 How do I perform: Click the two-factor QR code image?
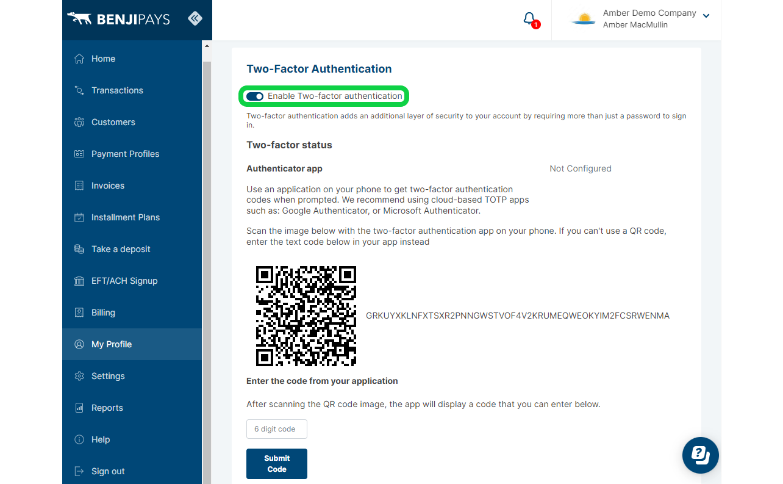tap(306, 316)
